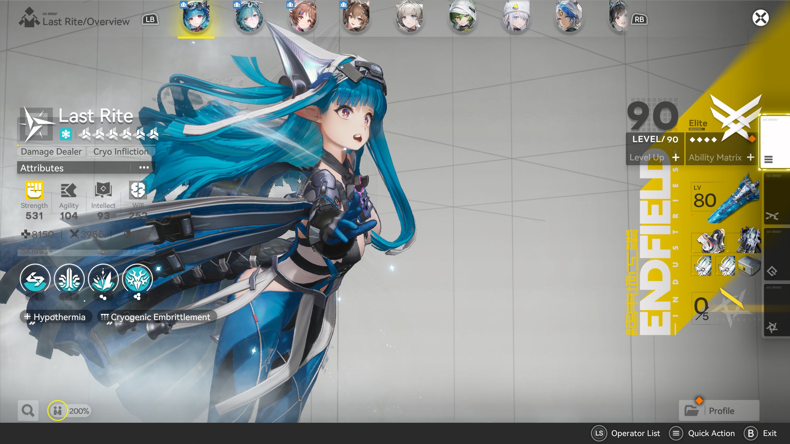Click the yellow Strength attribute icon
The height and width of the screenshot is (444, 790).
pyautogui.click(x=34, y=190)
